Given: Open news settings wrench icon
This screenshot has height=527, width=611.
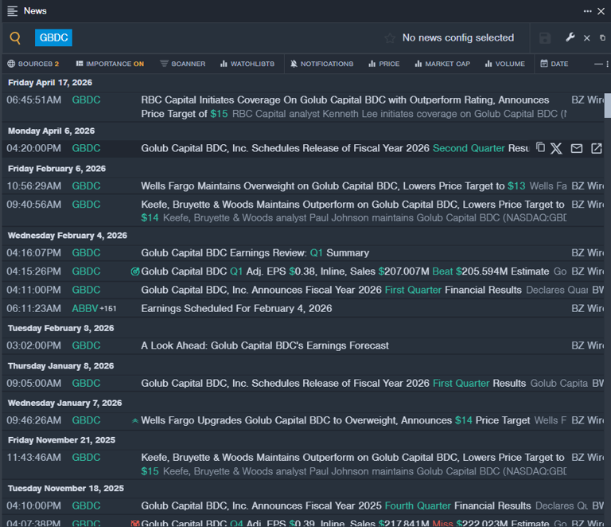Looking at the screenshot, I should [x=570, y=37].
